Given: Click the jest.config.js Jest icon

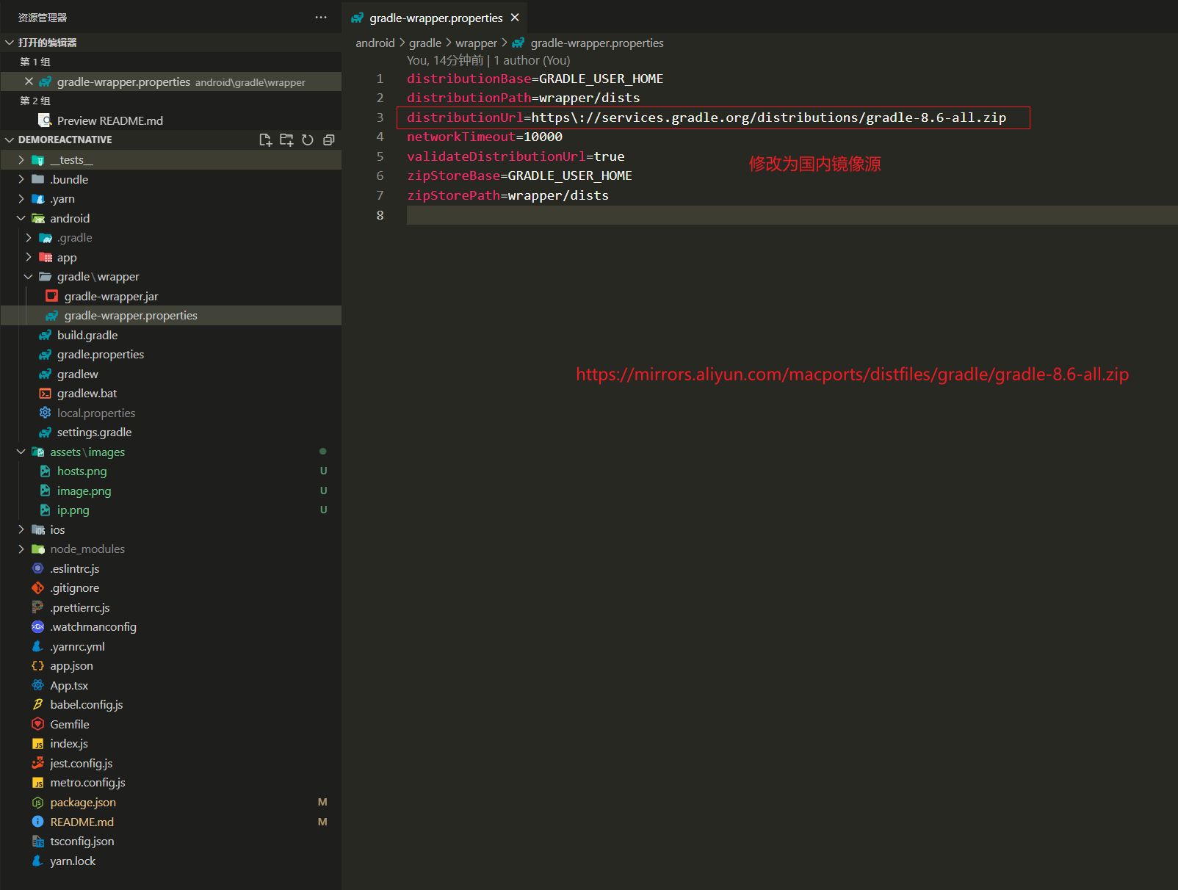Looking at the screenshot, I should click(x=38, y=763).
